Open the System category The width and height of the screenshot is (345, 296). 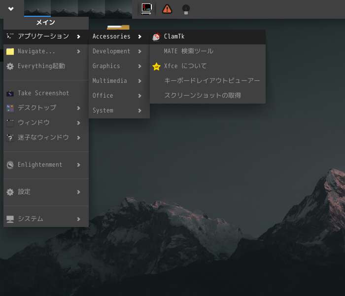point(119,111)
